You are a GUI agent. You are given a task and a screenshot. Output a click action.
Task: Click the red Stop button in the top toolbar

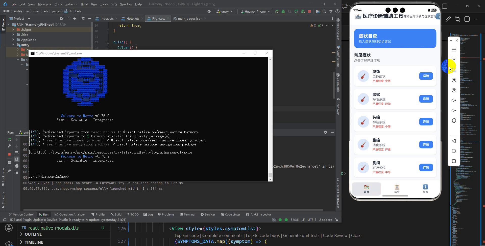tap(309, 12)
